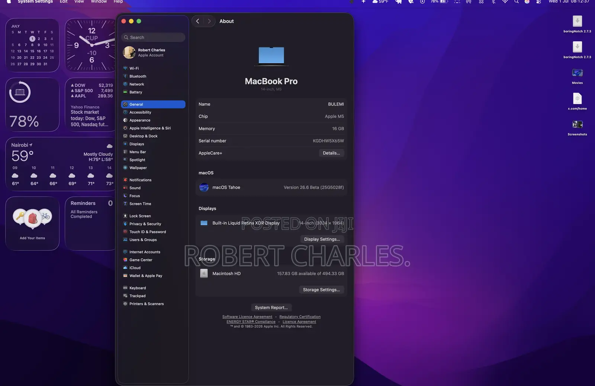Open the View menu
595x386 pixels.
(79, 2)
